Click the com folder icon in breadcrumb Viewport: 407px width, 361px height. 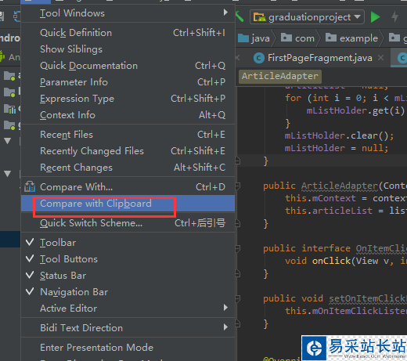coord(286,38)
